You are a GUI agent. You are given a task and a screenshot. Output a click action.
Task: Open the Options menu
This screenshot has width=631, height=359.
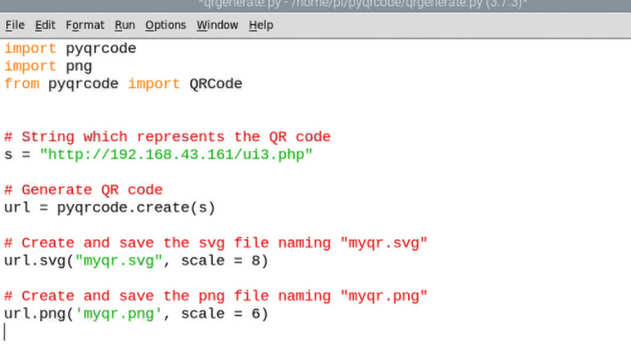pyautogui.click(x=166, y=25)
